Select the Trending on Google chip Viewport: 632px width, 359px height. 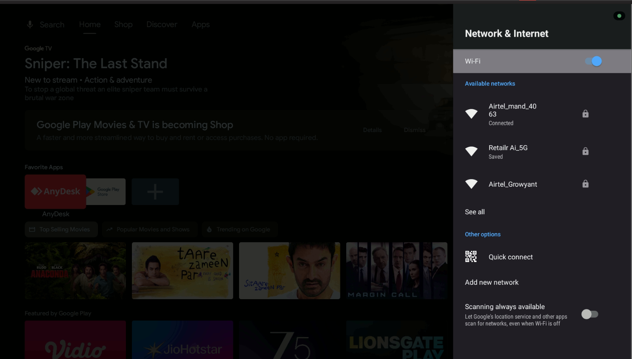point(239,229)
